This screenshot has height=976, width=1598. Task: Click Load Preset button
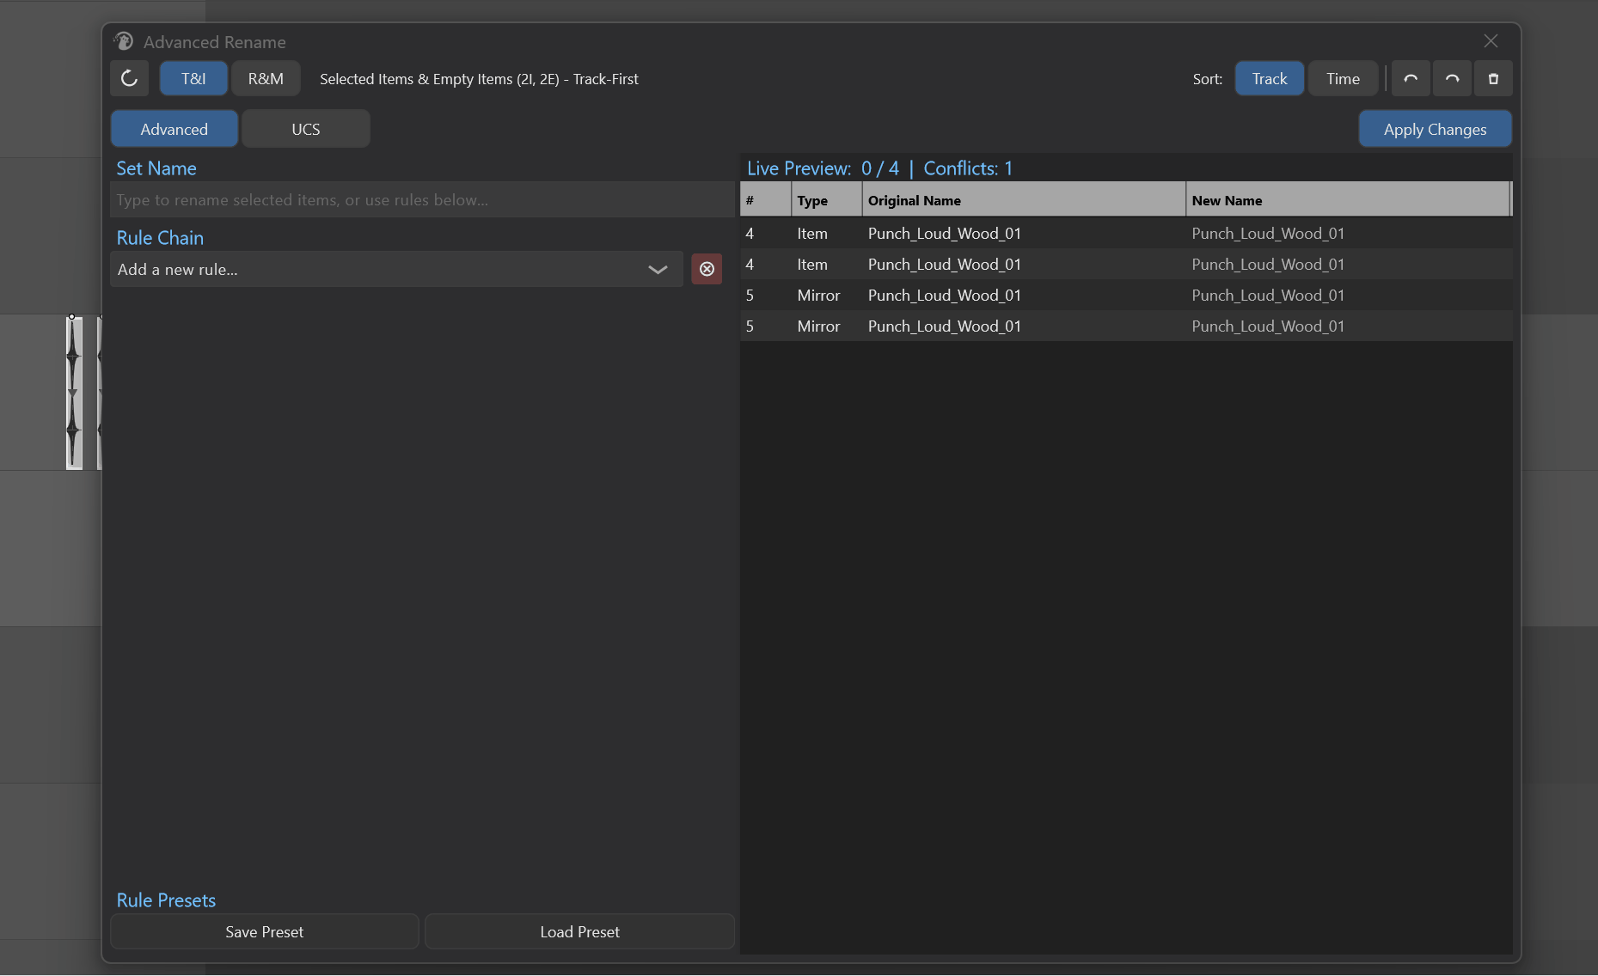click(x=580, y=931)
